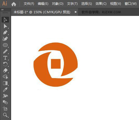Select the Ellipse tool

pyautogui.click(x=5, y=45)
